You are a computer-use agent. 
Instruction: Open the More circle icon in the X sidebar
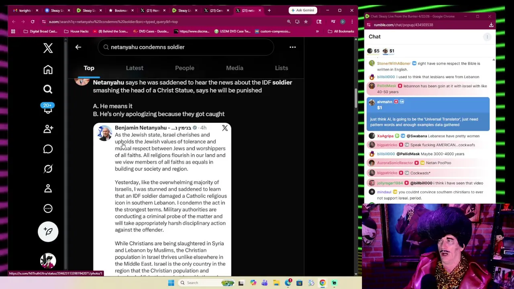tap(48, 208)
